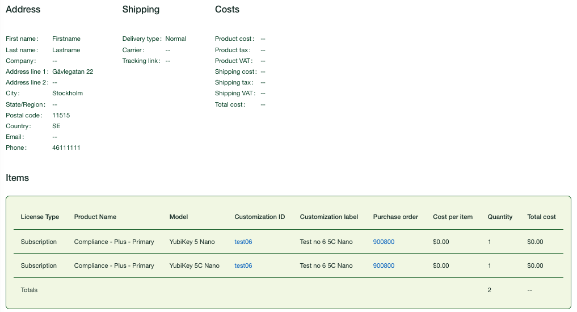Open test06 link in YubiKey 5C Nano row
The width and height of the screenshot is (577, 312).
point(243,265)
